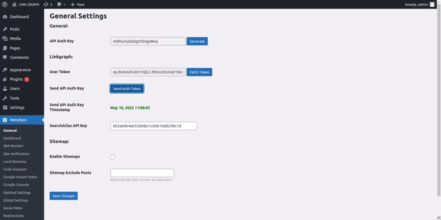This screenshot has height=220, width=441.
Task: Enable Sitemaps checkbox
Action: (112, 157)
